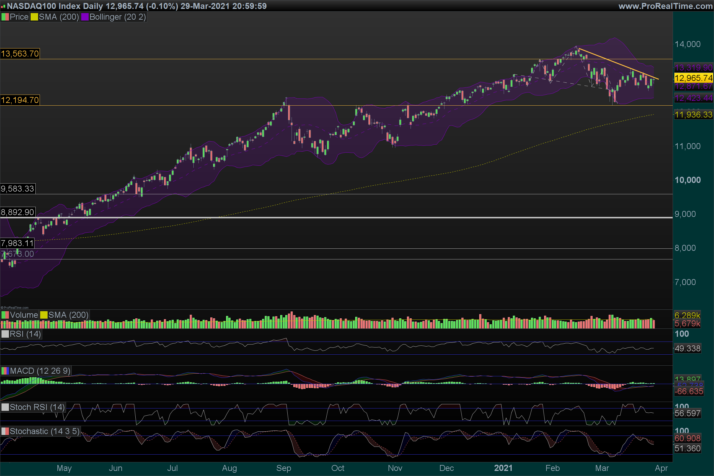The width and height of the screenshot is (714, 476).
Task: Open the www.ProRealTime.com link
Action: (x=665, y=6)
